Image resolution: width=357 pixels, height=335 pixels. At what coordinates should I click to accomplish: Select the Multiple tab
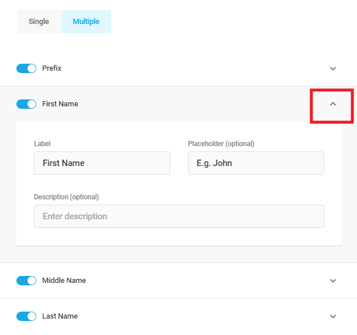(x=86, y=22)
